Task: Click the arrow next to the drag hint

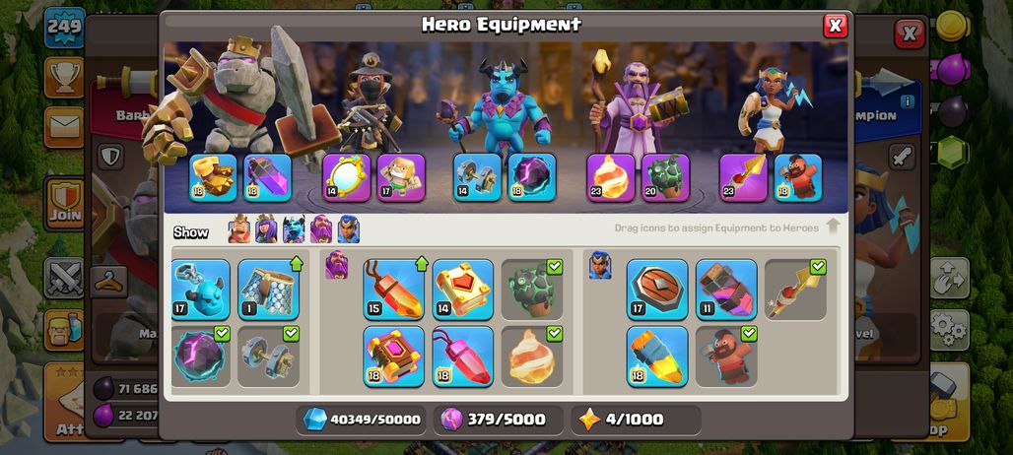Action: click(x=833, y=227)
